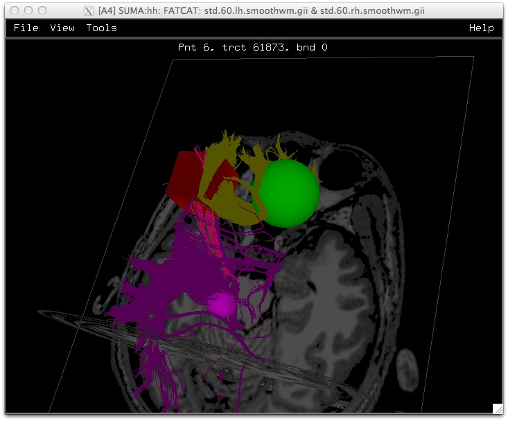Click the status text showing Pnt 6
This screenshot has width=508, height=421.
[x=253, y=48]
